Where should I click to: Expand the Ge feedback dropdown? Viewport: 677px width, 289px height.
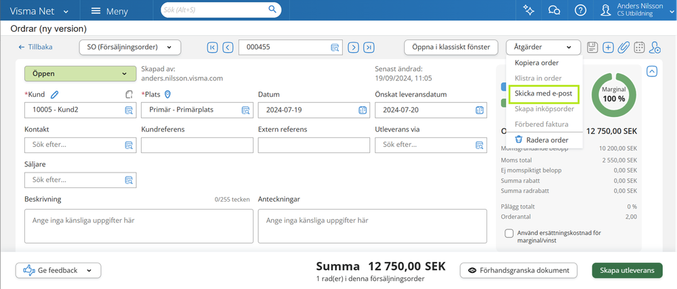58,271
